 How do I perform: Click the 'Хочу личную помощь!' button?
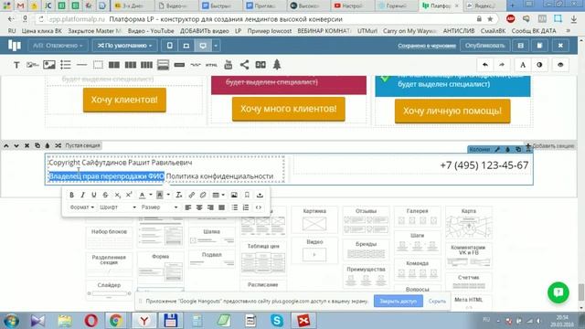pos(452,111)
